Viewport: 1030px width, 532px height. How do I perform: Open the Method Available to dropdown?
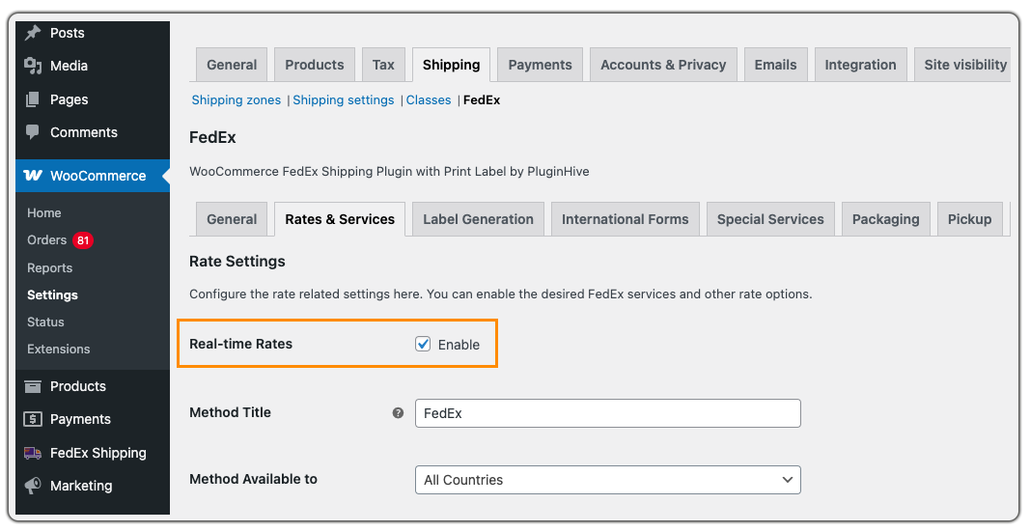[x=607, y=480]
